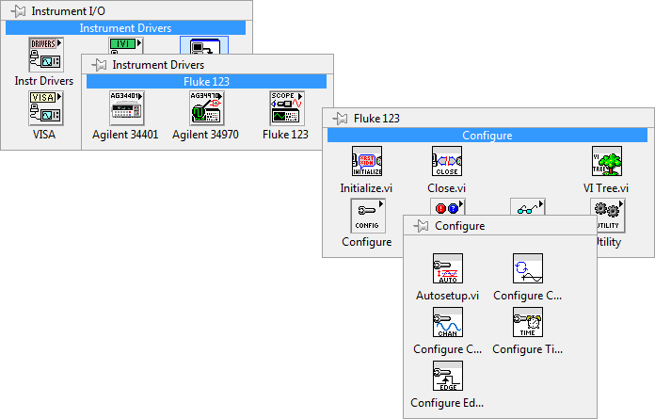Pick the Initialize.vi icon

point(366,161)
